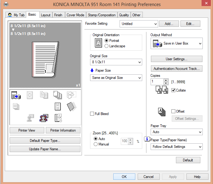Click the Default button

(188, 160)
